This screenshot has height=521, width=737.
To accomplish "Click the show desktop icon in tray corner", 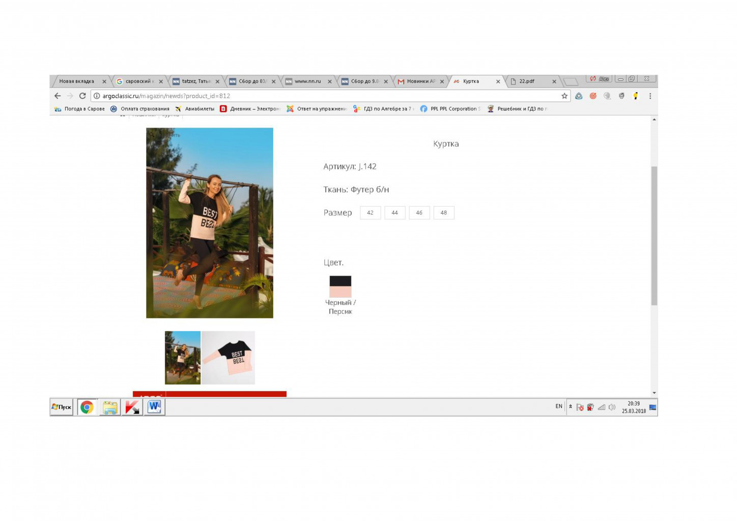I will coord(653,407).
